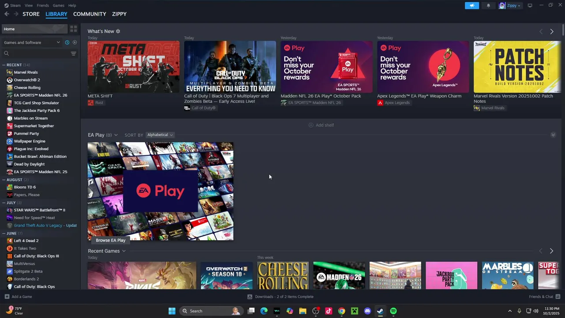Open the notifications bell

[x=488, y=5]
